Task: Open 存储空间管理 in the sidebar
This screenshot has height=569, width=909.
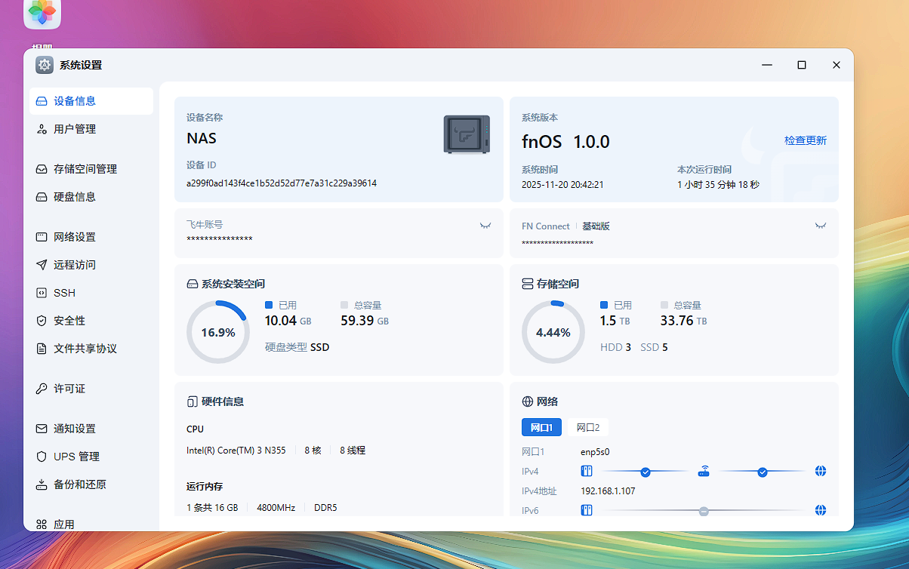Action: pos(85,169)
